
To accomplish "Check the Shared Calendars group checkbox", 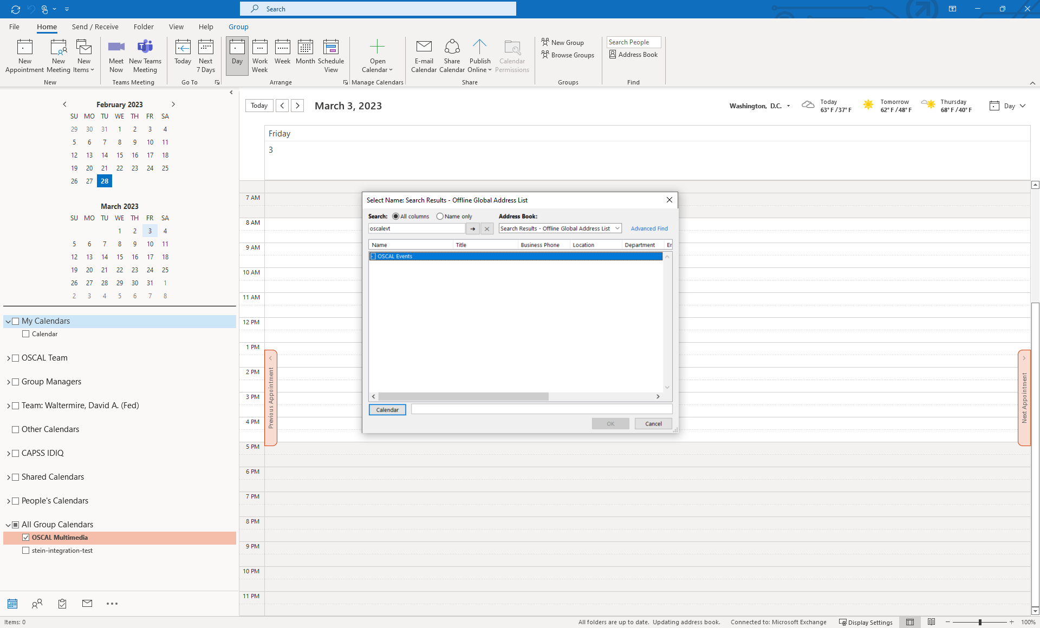I will [16, 477].
